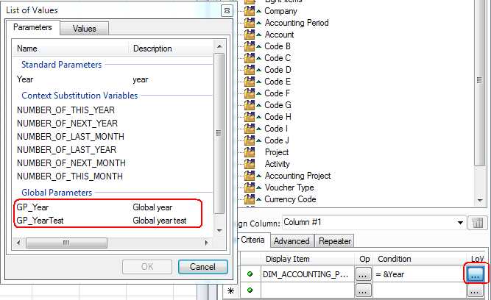The width and height of the screenshot is (491, 300).
Task: Click green status dot in DIM_ACCOUNTING_P row
Action: (x=250, y=274)
